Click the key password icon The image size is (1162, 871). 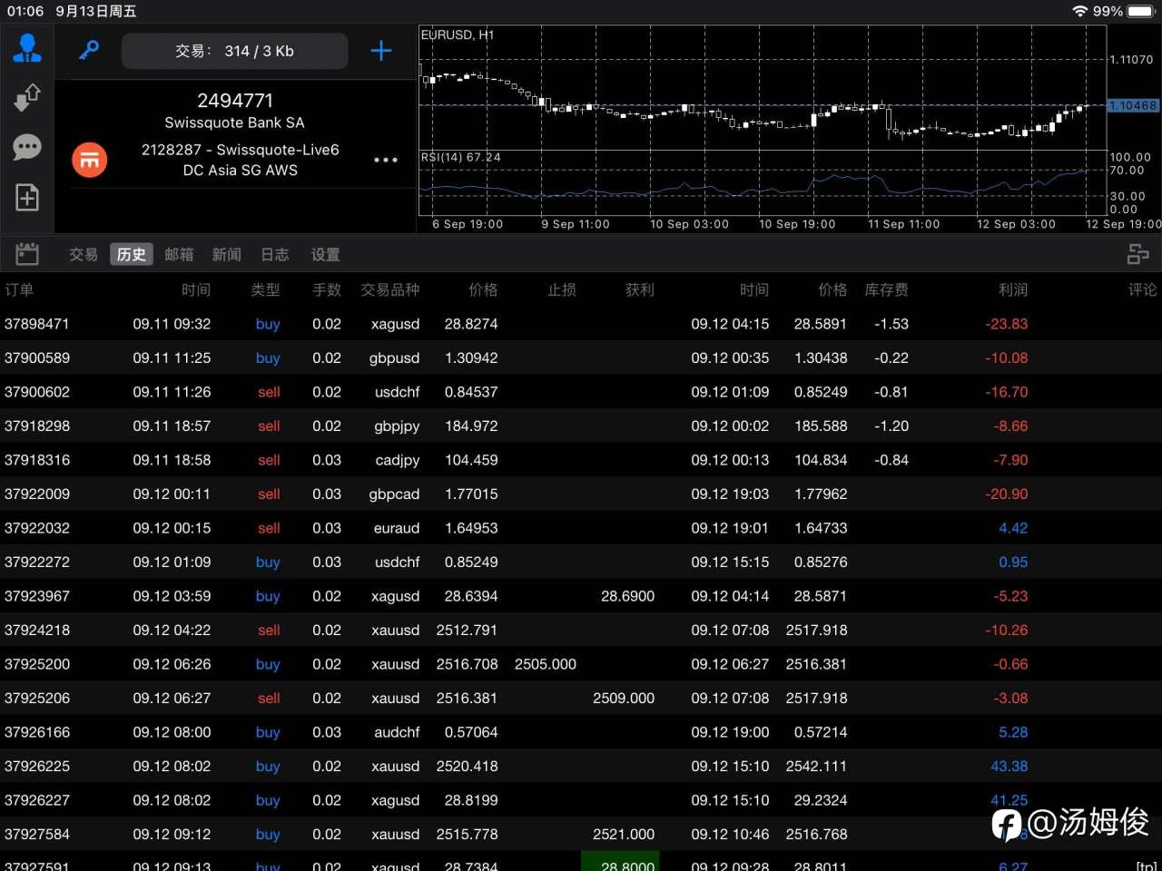point(88,51)
